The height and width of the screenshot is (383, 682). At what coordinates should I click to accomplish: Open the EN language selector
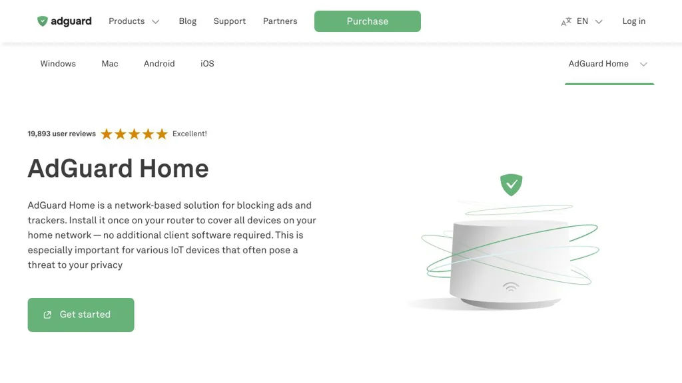pyautogui.click(x=589, y=21)
